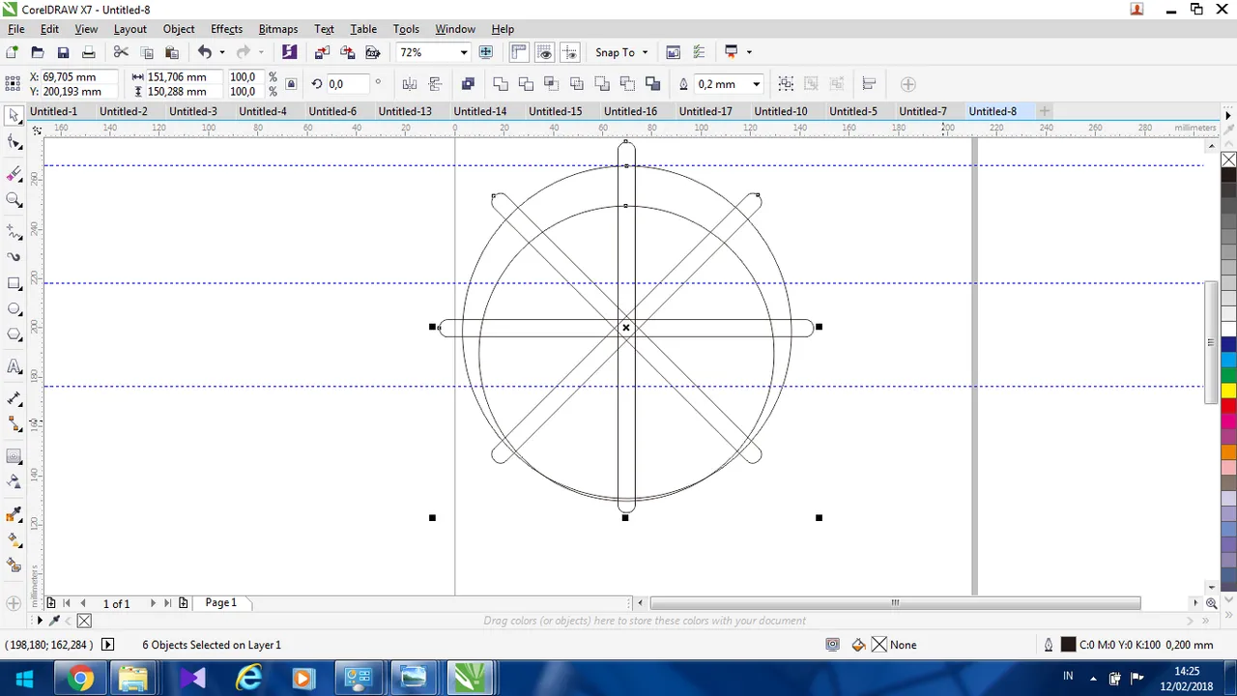Select the Connector tool
Screen dimensions: 1237x696
14,424
